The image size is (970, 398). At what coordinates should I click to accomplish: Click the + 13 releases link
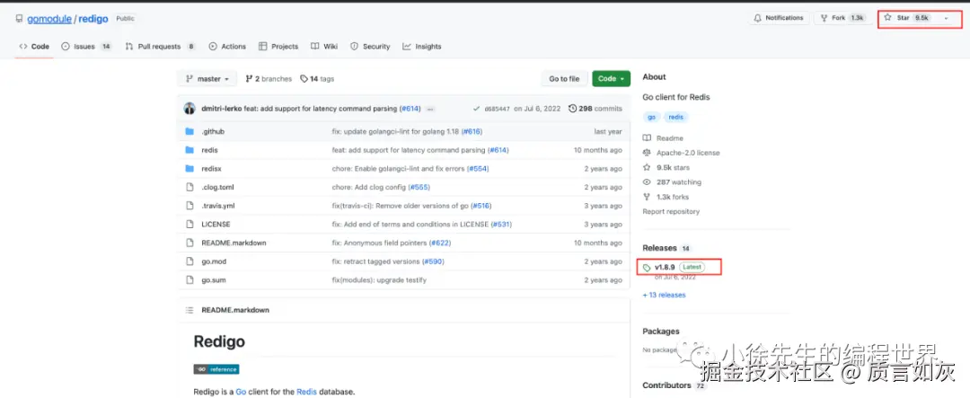click(x=665, y=295)
